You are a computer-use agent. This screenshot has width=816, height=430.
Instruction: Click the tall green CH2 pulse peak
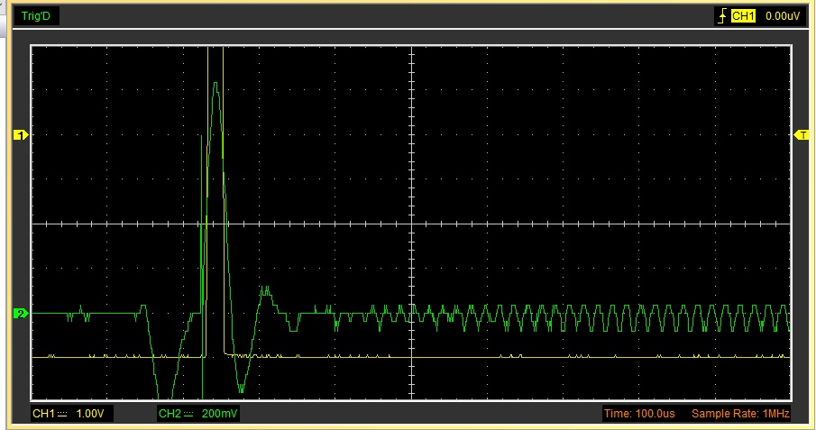point(215,85)
